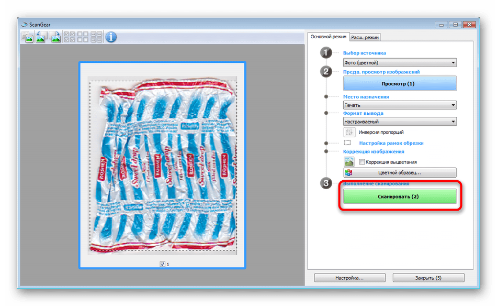Click the Просмотр (1) preview button
The height and width of the screenshot is (306, 497).
[400, 84]
